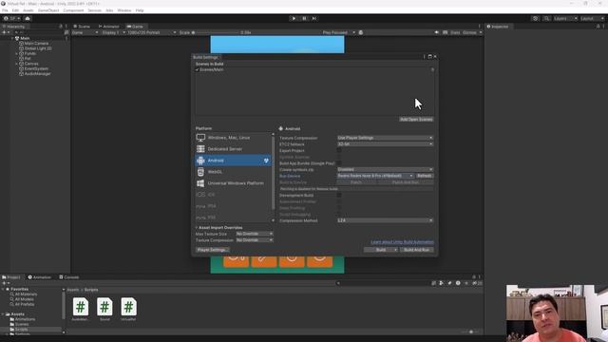
Task: Open the GameObject menu
Action: point(48,10)
